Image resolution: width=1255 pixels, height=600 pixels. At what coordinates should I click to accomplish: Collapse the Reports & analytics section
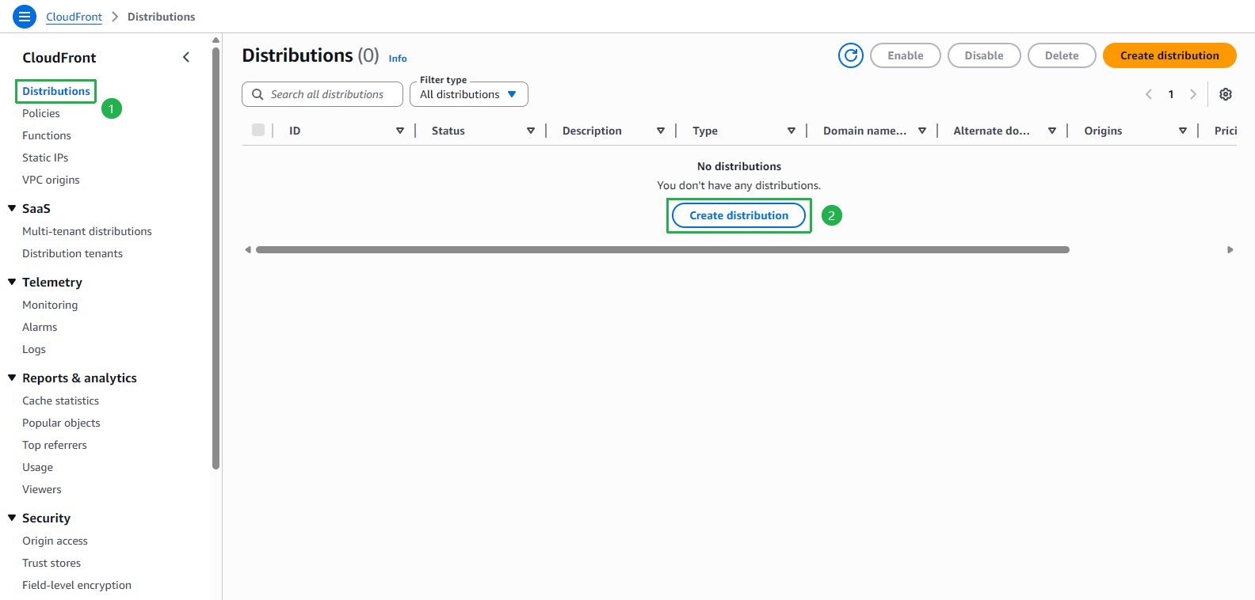[x=12, y=378]
